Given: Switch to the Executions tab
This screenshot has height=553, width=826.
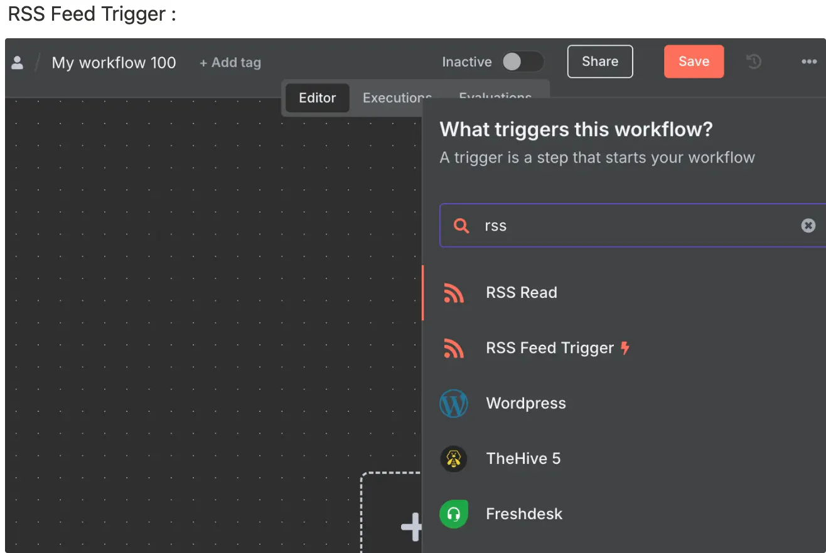Looking at the screenshot, I should pos(397,98).
